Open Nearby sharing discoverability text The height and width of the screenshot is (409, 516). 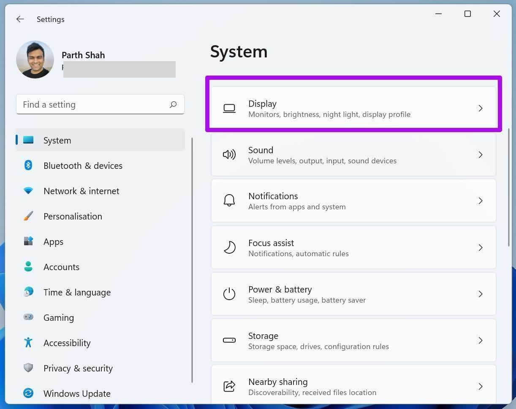(x=312, y=393)
